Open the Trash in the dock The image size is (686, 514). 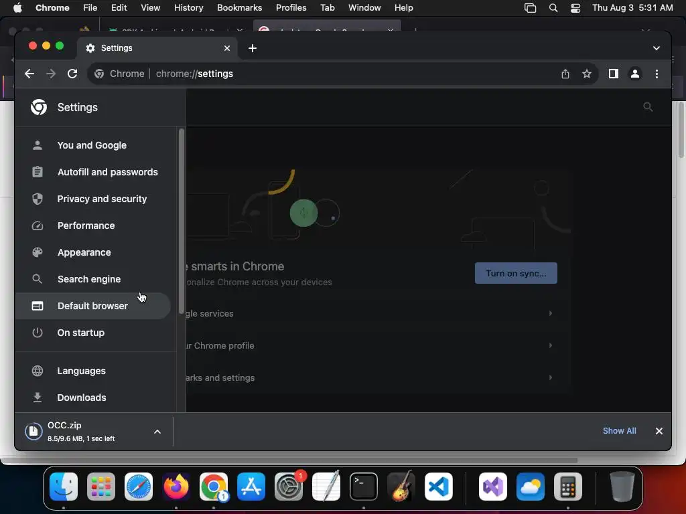(x=622, y=487)
